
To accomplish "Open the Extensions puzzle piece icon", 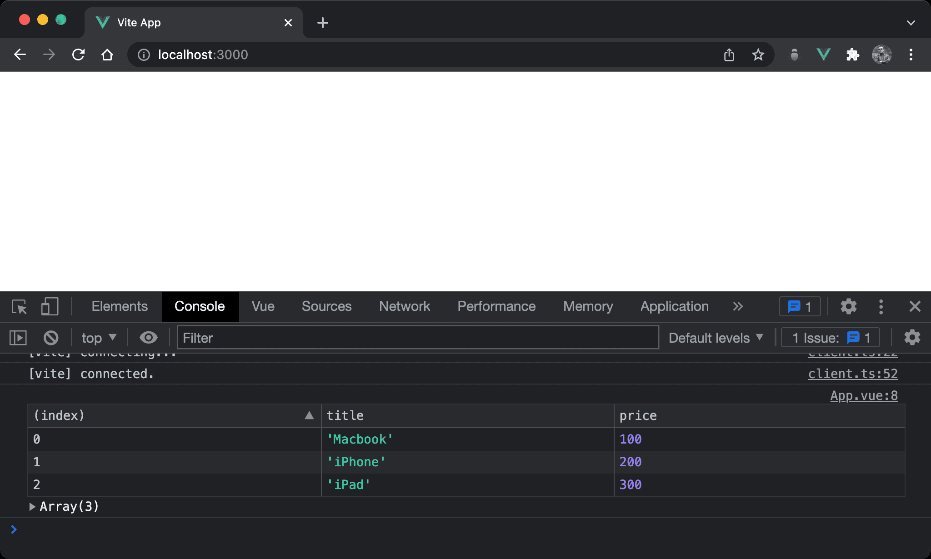I will pos(852,55).
